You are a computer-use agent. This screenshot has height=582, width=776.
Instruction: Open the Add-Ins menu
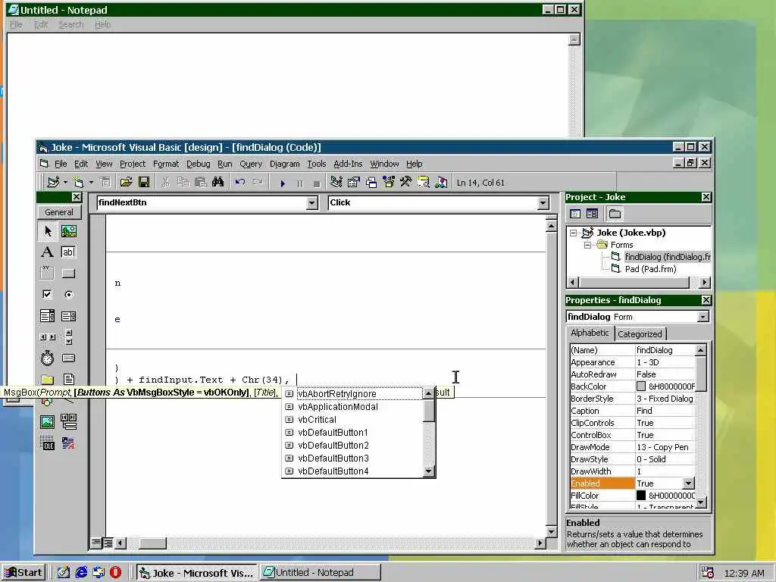point(348,164)
